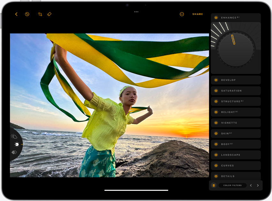Select the Crop tool
Viewport: 272px width, 201px height.
tap(40, 14)
